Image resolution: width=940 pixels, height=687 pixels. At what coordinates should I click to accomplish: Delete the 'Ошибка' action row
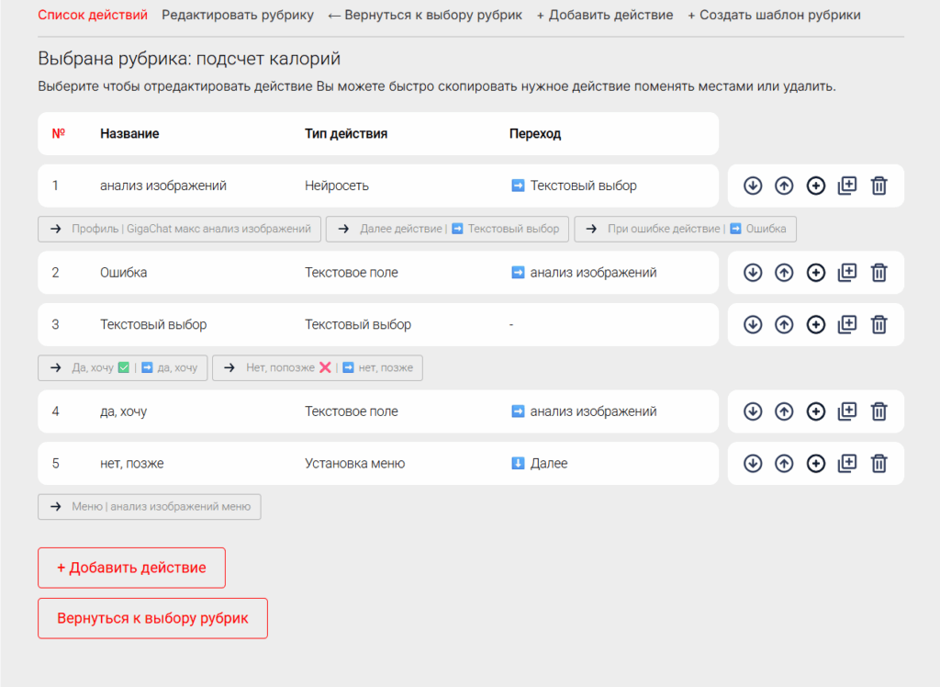pyautogui.click(x=878, y=273)
